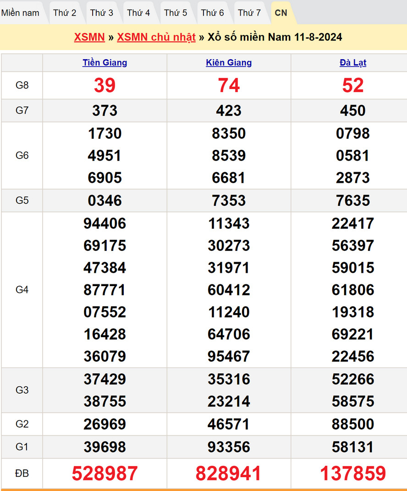Click the Kiên Giang column header link
Screen dimensions: 407x491
click(x=229, y=63)
